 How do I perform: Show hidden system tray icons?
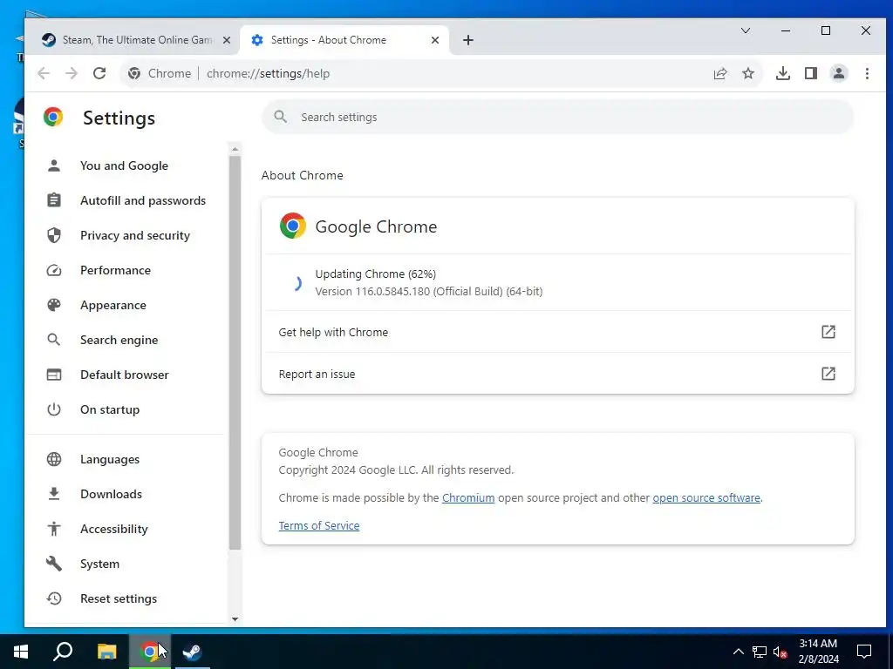tap(738, 652)
